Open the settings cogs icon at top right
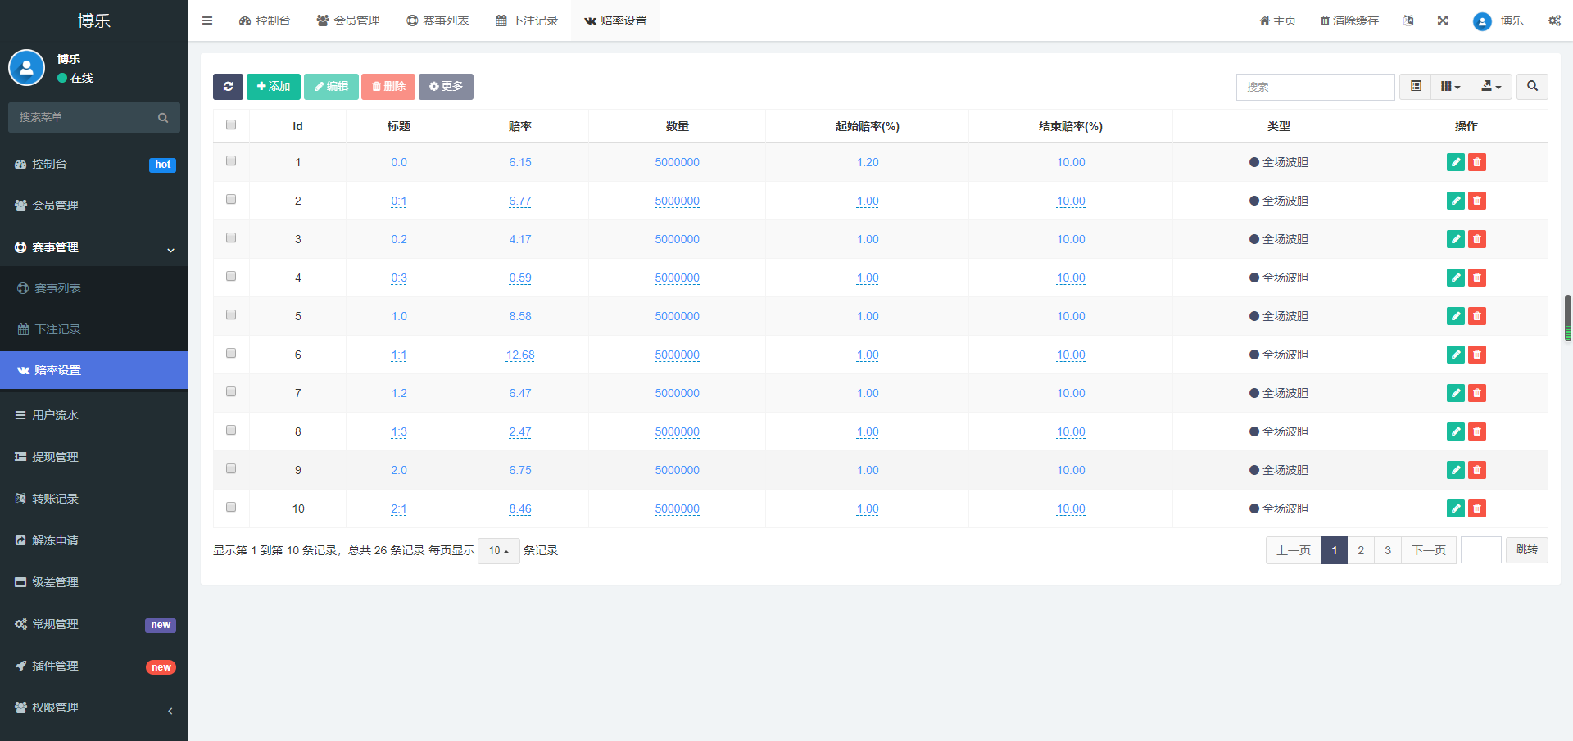The image size is (1573, 741). tap(1554, 20)
